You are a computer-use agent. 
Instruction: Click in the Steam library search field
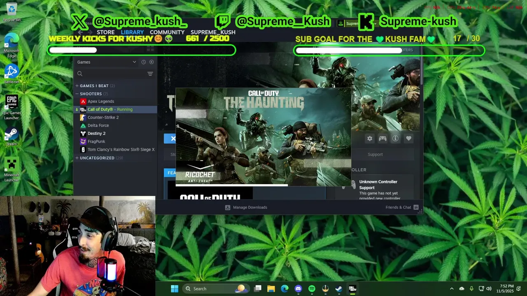[x=111, y=74]
